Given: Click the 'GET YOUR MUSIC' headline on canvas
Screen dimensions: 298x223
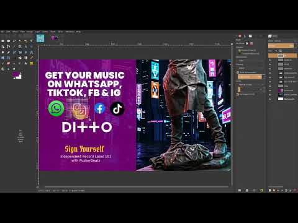Looking at the screenshot, I should click(x=84, y=75).
